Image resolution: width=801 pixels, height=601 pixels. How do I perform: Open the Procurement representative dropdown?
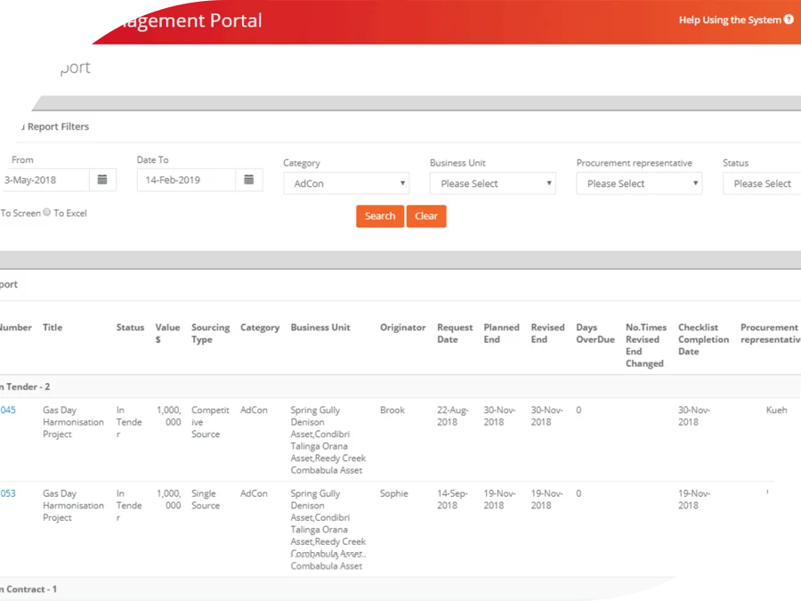(x=639, y=183)
